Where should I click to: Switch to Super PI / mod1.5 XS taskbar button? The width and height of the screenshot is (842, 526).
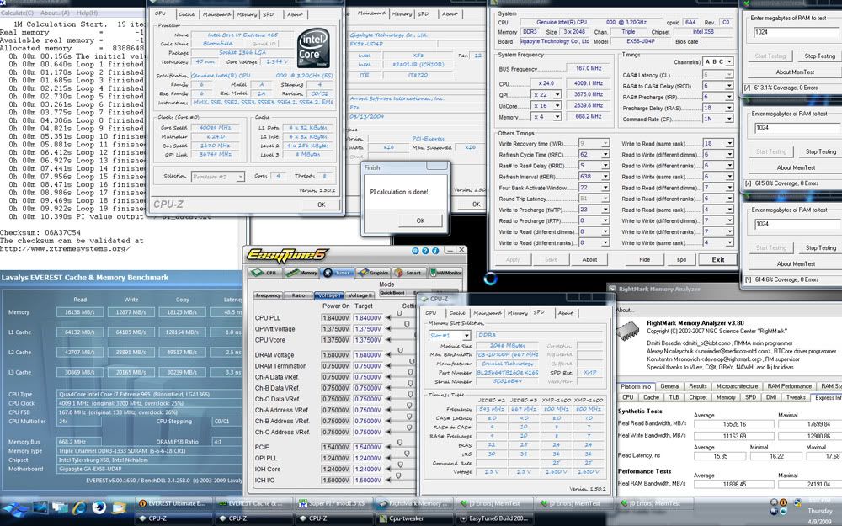tap(333, 503)
